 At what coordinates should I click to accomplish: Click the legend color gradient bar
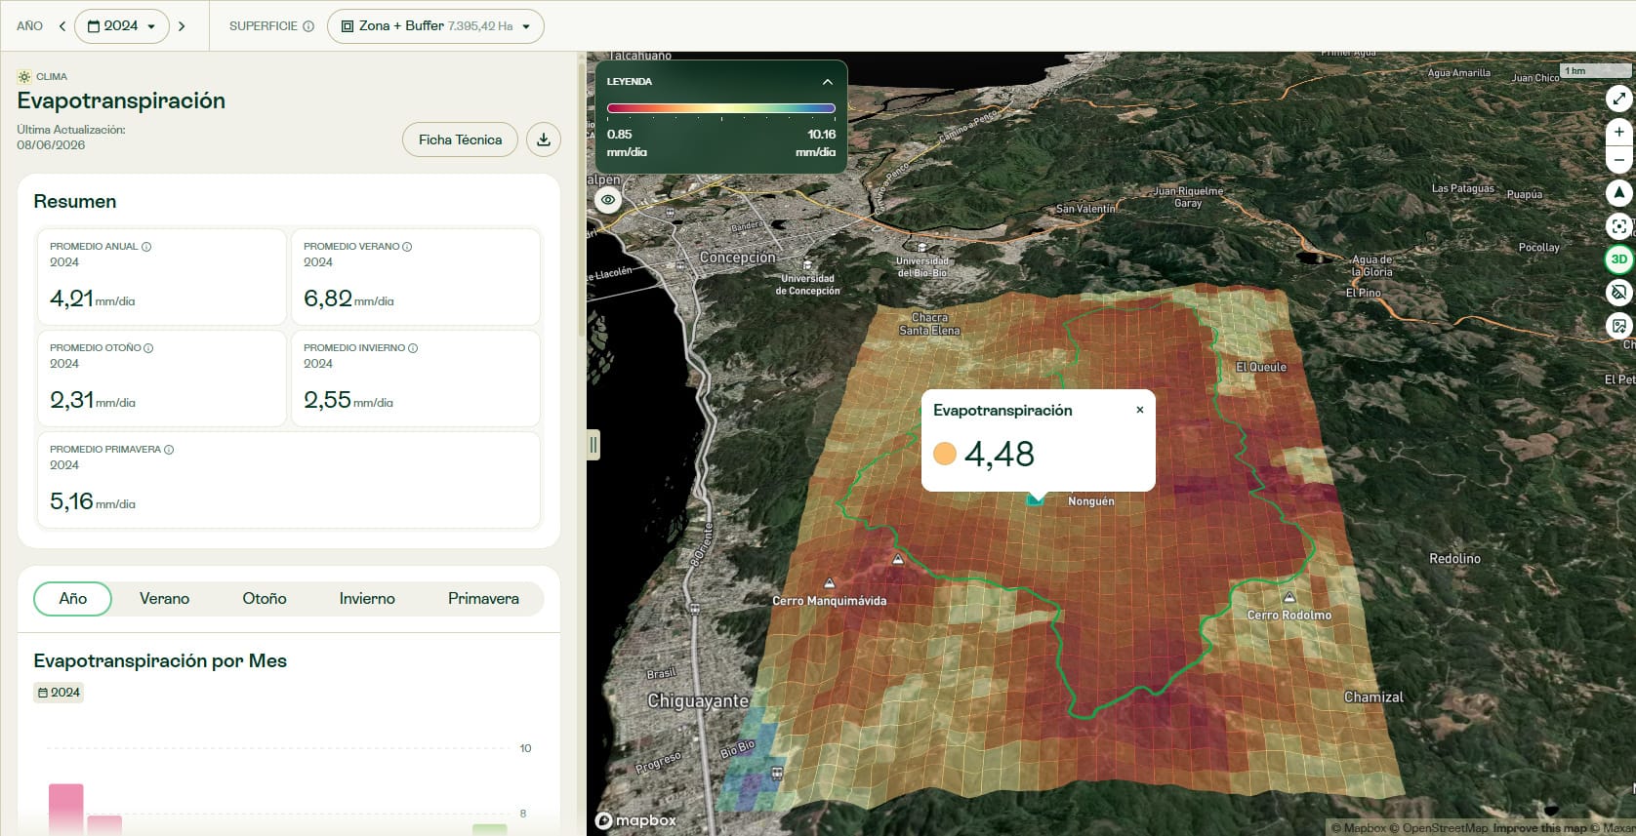(x=721, y=108)
